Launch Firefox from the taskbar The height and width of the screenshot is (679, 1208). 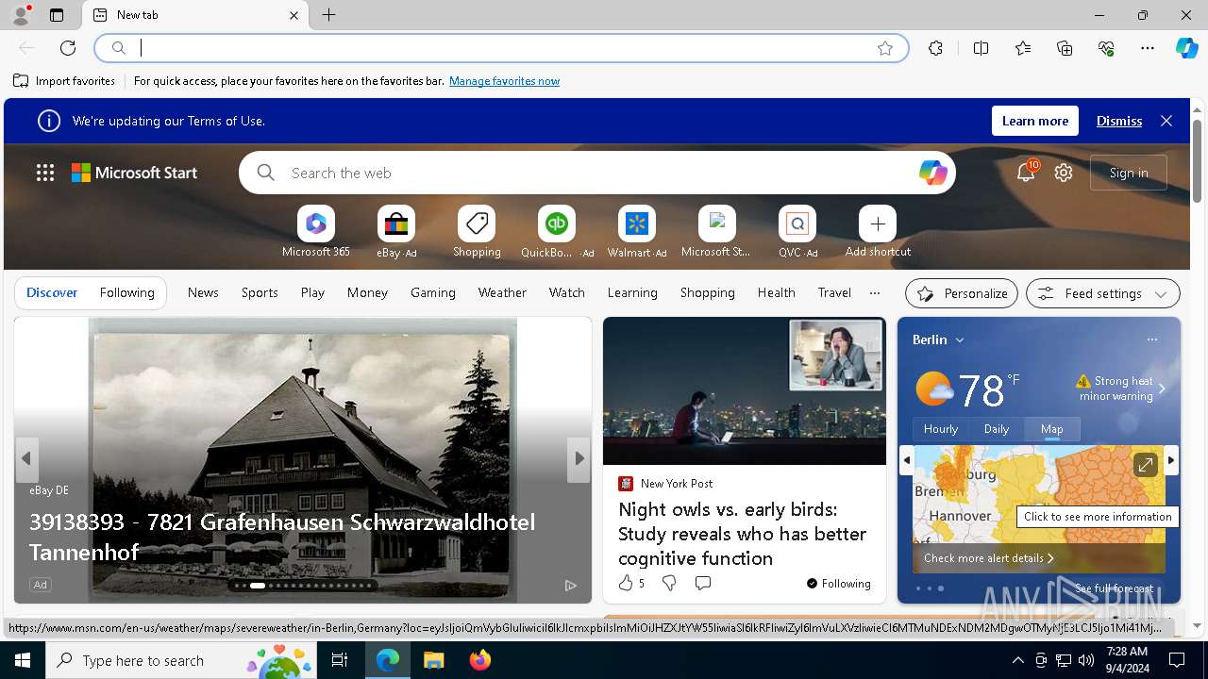pyautogui.click(x=480, y=660)
